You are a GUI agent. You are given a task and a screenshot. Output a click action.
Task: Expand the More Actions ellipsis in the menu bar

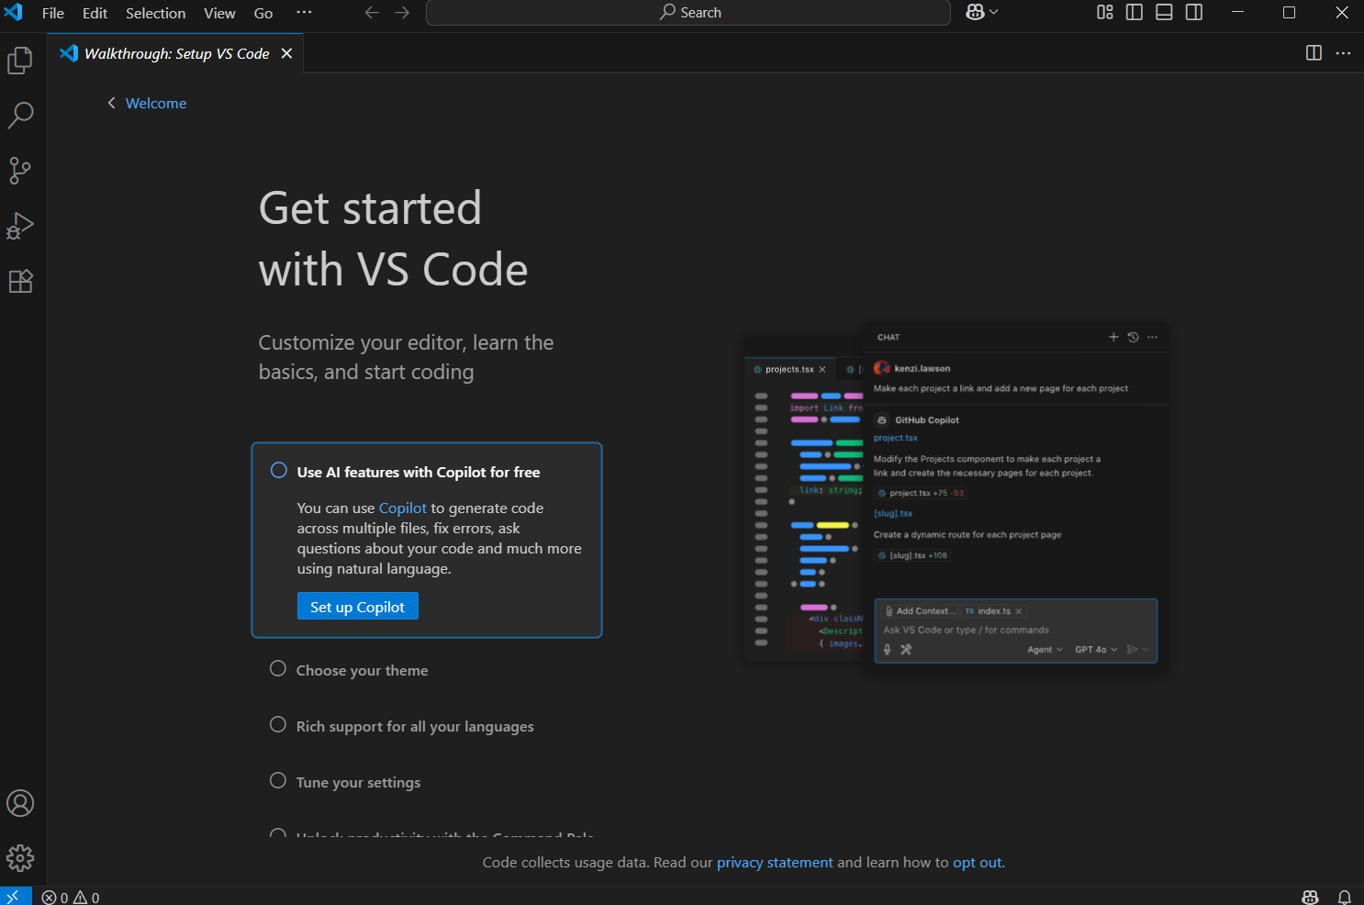click(304, 12)
